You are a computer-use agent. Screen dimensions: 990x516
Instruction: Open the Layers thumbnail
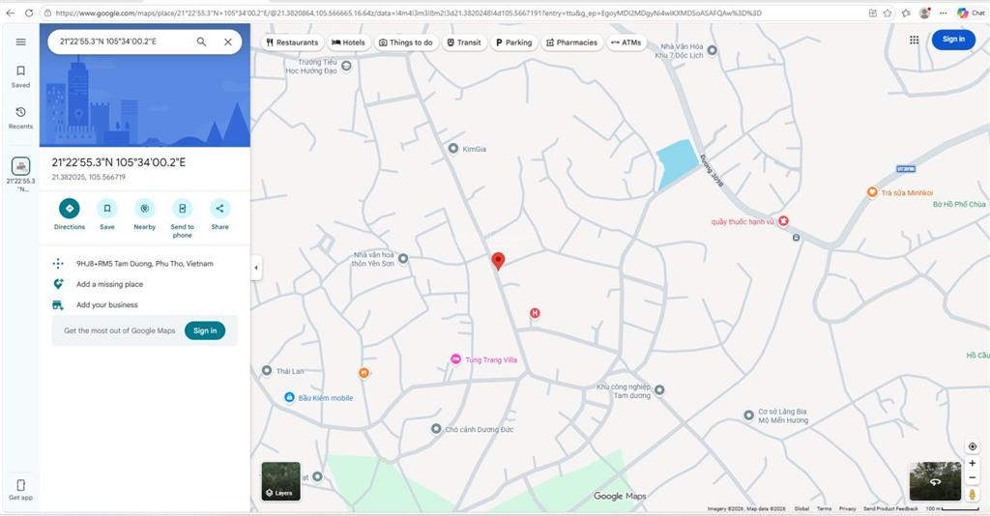[281, 481]
